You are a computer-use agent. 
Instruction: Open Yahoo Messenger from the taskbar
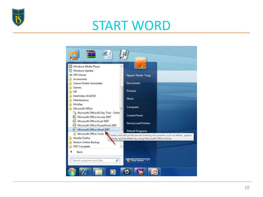coord(140,172)
